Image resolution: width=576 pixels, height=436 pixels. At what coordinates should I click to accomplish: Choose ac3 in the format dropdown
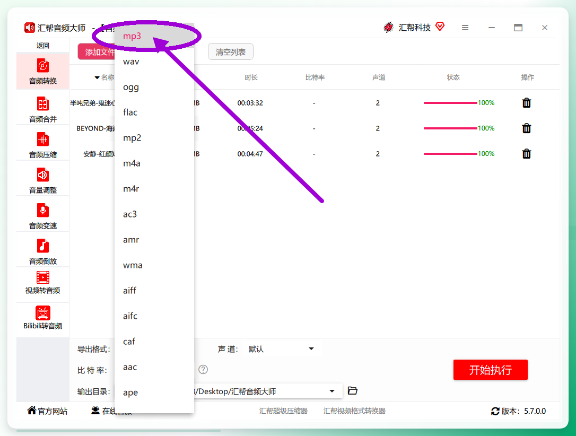click(154, 214)
